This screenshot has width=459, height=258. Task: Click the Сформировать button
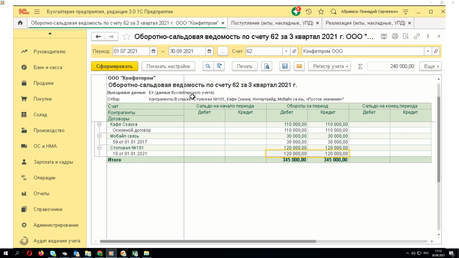pos(114,66)
